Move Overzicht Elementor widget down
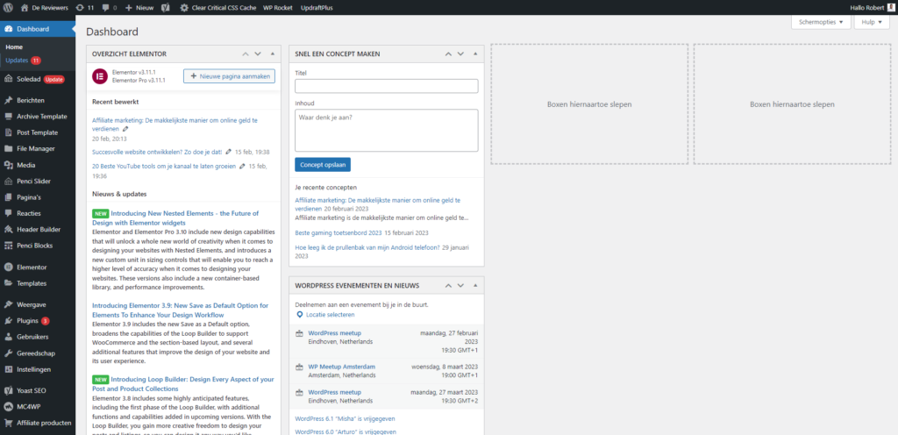This screenshot has width=898, height=435. tap(258, 53)
